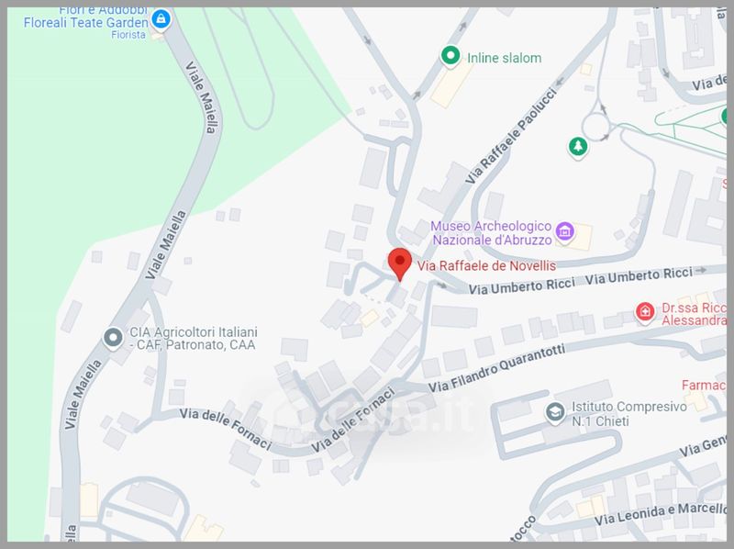The width and height of the screenshot is (734, 549).
Task: Click the green park tree icon
Action: point(578,147)
